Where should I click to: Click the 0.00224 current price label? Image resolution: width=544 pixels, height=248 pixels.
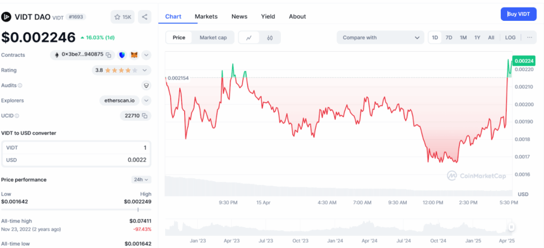(524, 61)
